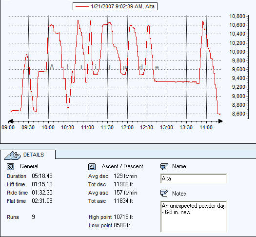The height and width of the screenshot is (237, 256).
Task: Click the 12:00 label on time axis
Action: tap(127, 127)
